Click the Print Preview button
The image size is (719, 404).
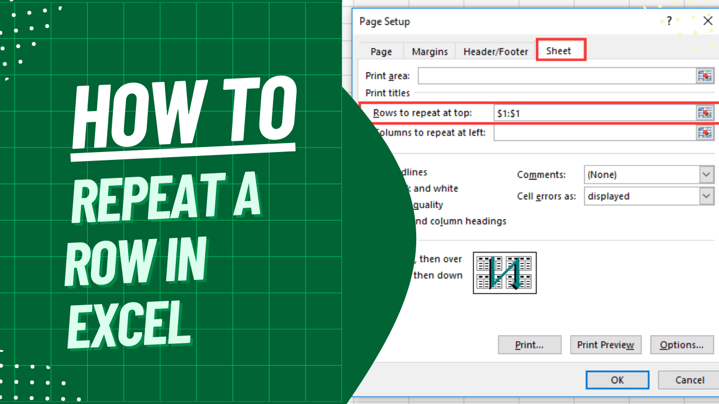coord(606,345)
